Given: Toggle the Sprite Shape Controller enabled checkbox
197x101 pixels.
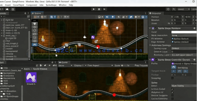Looking at the screenshot, I should tap(156, 60).
